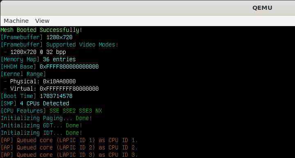Click the AP line for LAPIC ID 2

point(69,147)
